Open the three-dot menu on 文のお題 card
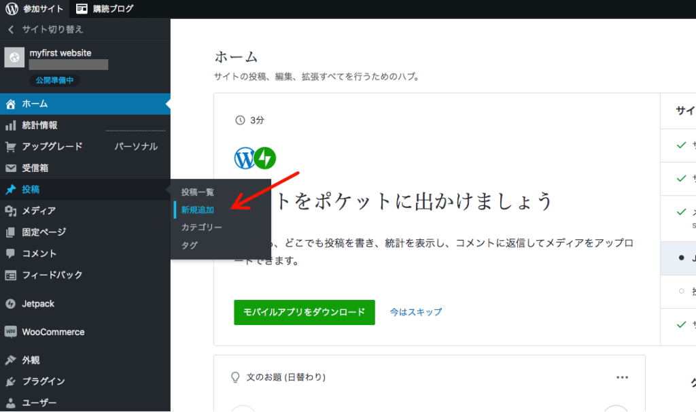The image size is (696, 412). [622, 377]
